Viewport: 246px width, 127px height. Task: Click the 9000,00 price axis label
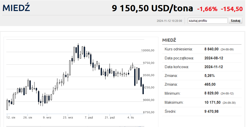click(x=147, y=100)
